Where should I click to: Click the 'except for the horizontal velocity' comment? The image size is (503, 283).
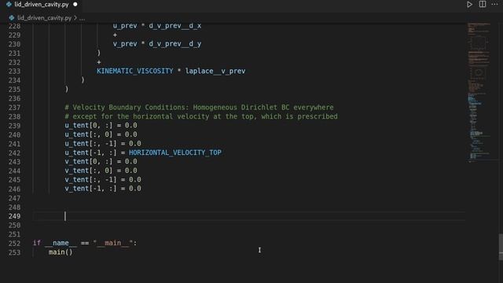[201, 116]
